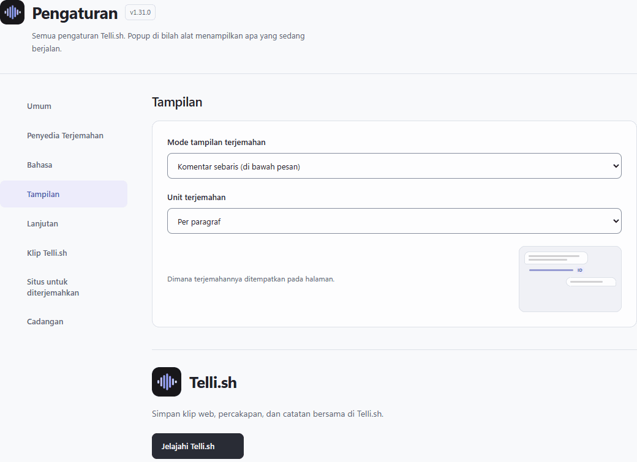Image resolution: width=637 pixels, height=462 pixels.
Task: Click the version v1.31.0 badge
Action: 140,13
